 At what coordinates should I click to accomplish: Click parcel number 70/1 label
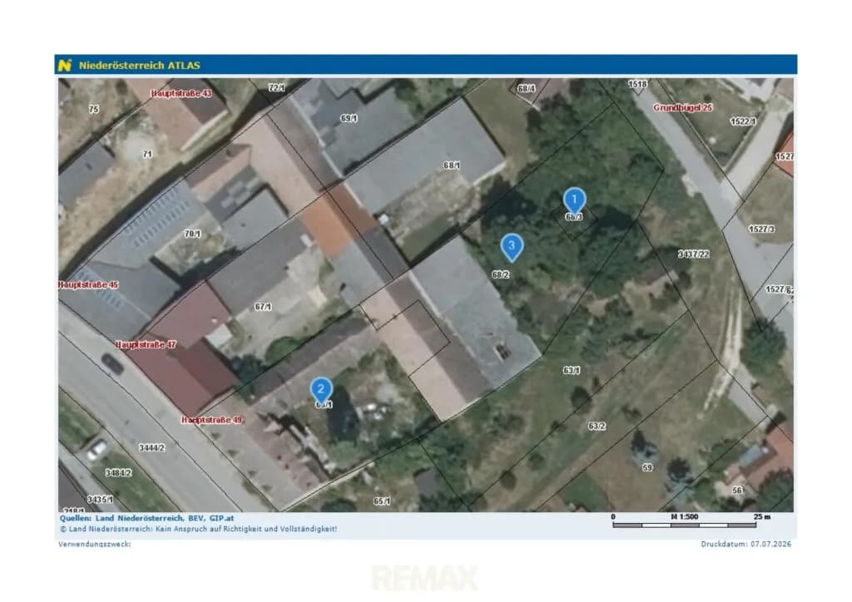point(192,234)
